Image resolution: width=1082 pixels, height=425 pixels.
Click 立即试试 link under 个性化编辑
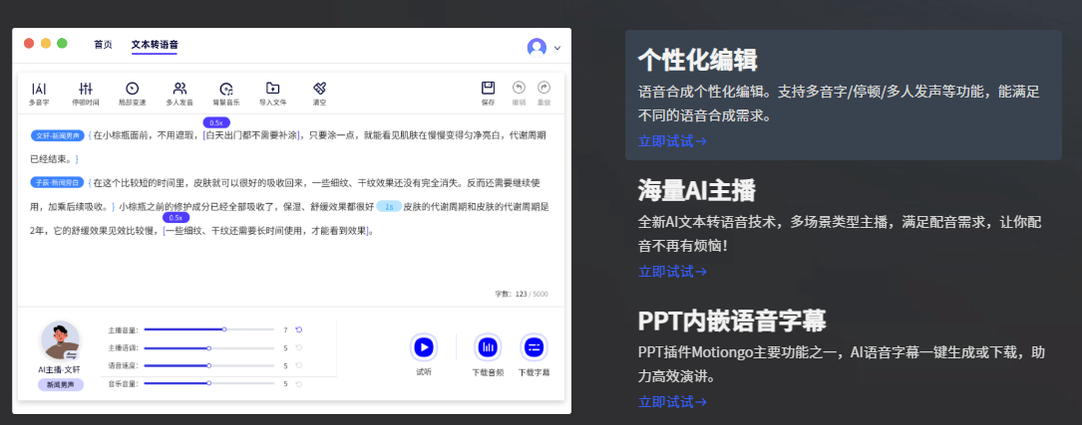click(672, 141)
